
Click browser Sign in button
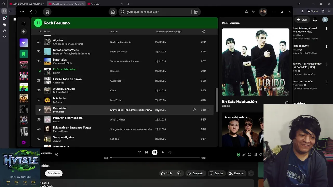pos(312,11)
